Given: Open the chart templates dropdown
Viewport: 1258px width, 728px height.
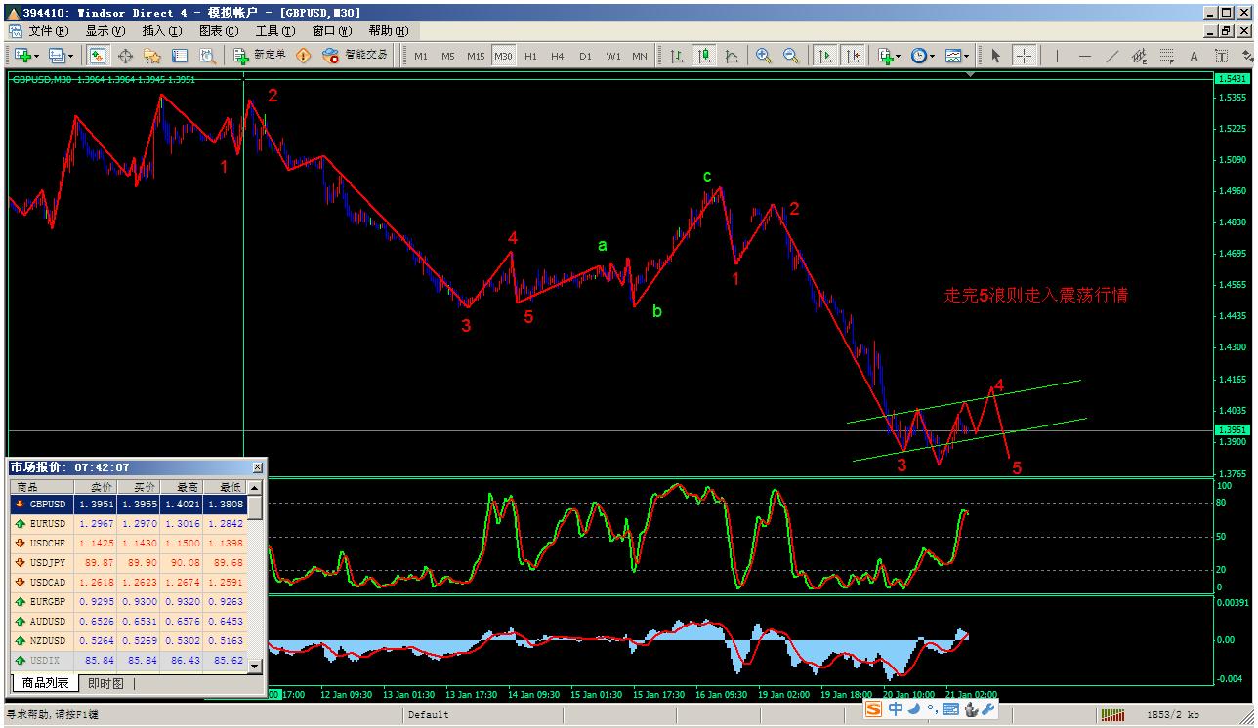Looking at the screenshot, I should 956,56.
